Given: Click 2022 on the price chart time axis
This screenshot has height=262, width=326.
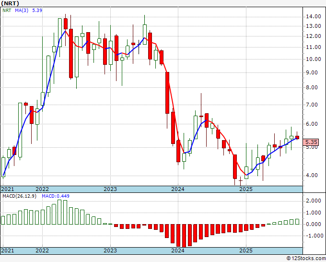Looking at the screenshot, I should click(x=42, y=190).
